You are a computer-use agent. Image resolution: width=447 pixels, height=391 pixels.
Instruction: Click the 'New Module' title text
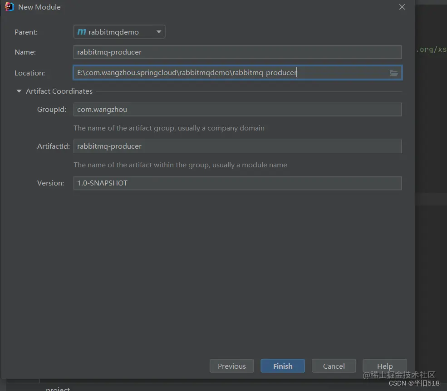(39, 7)
